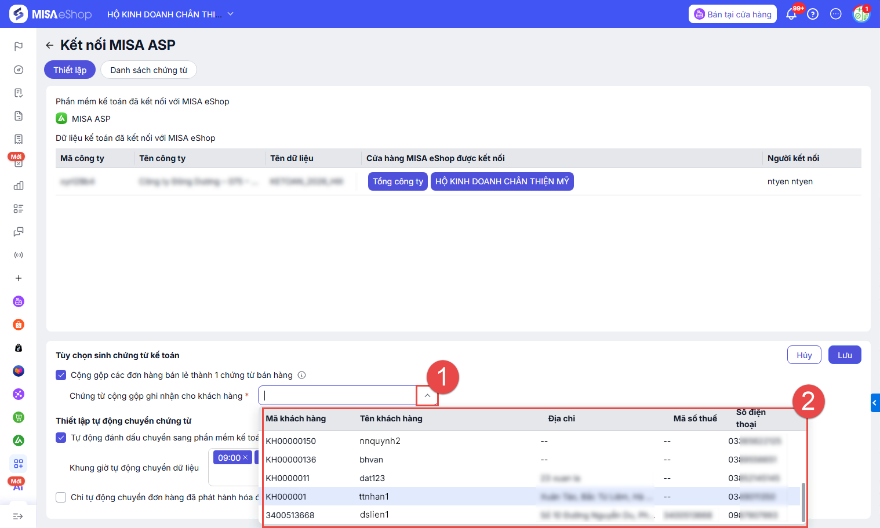Open the broadcast signal sidebar icon

click(19, 255)
